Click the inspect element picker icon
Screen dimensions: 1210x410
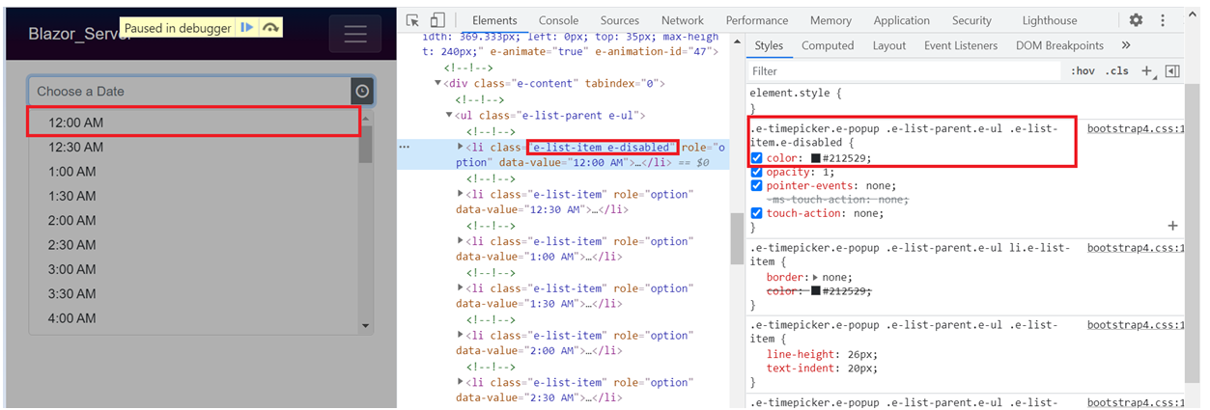point(413,20)
